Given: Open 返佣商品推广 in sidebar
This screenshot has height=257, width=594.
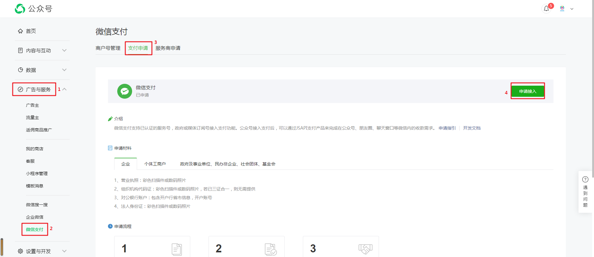Looking at the screenshot, I should click(x=39, y=130).
